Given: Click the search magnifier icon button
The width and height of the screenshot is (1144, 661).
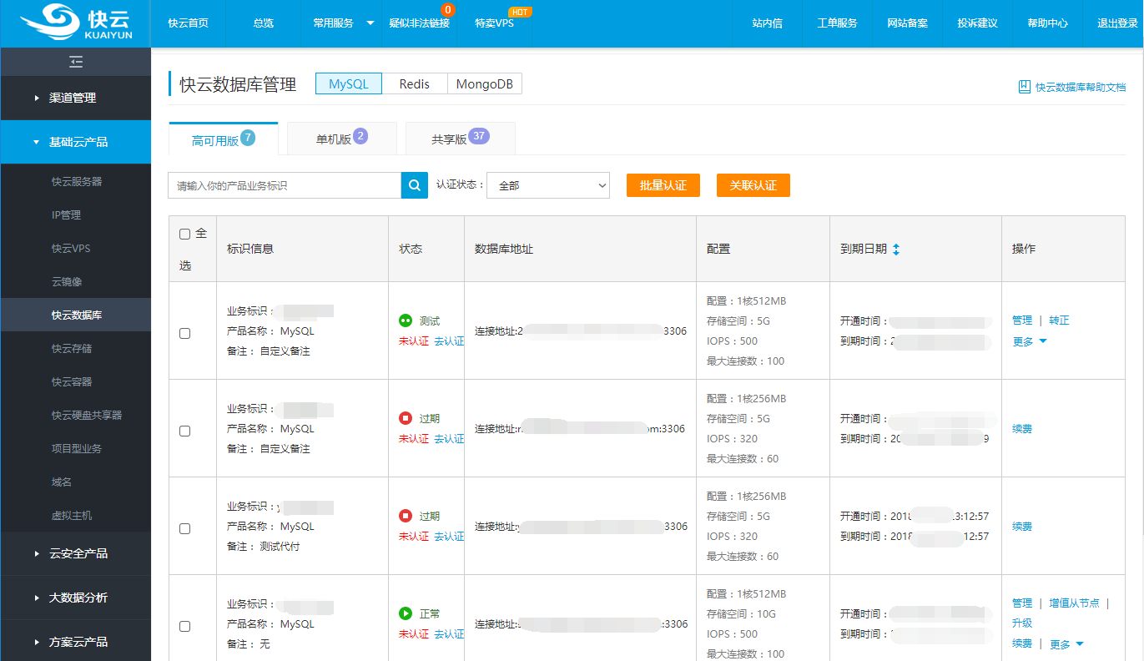Looking at the screenshot, I should click(415, 185).
